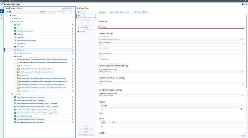248x138 pixels.
Task: Click the search magnifier icon in model search
Action: click(x=72, y=12)
